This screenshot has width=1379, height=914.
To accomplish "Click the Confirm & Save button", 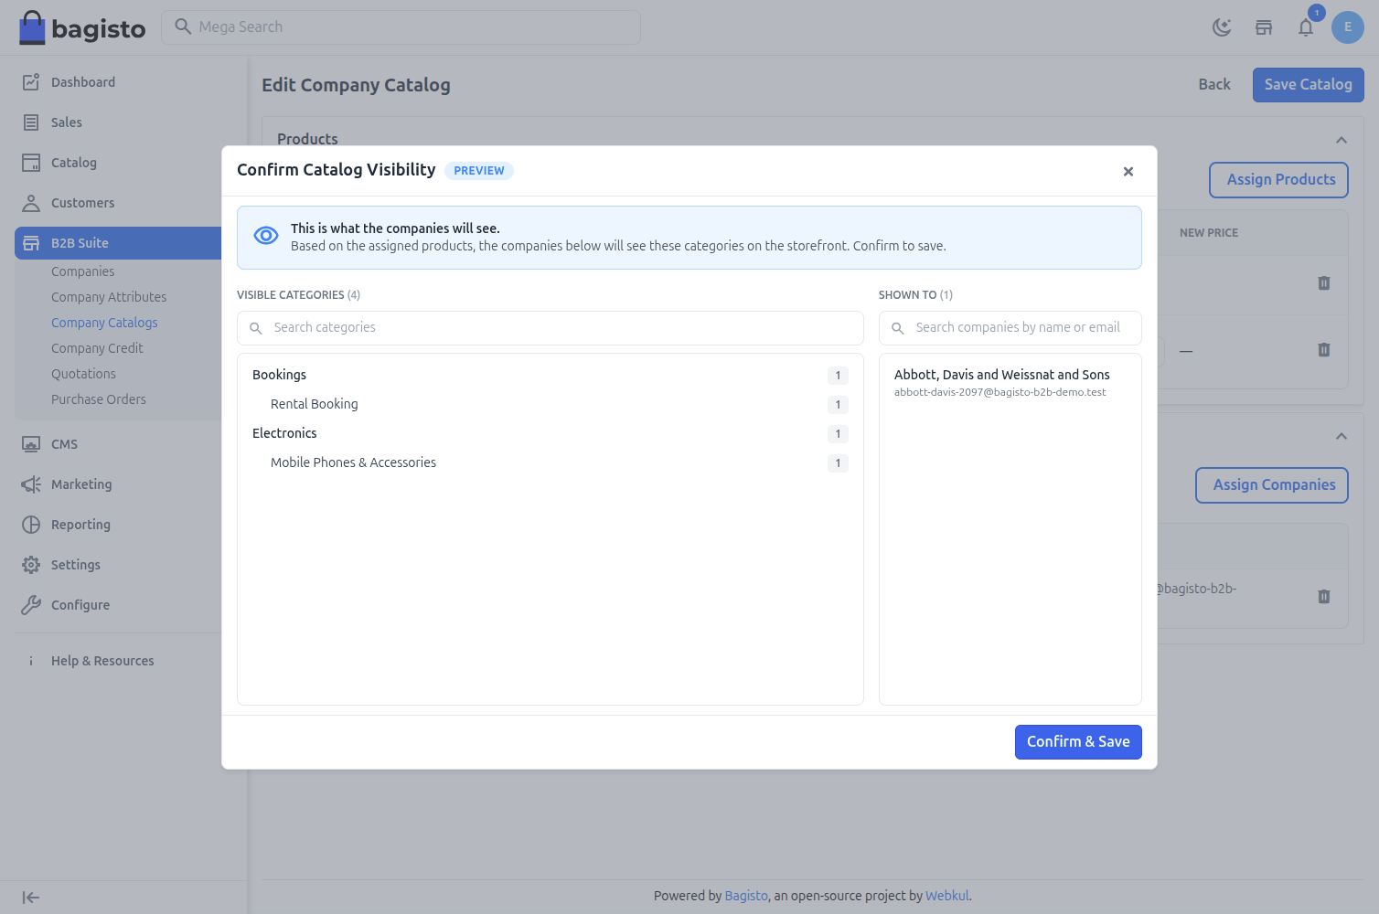I will [1078, 742].
